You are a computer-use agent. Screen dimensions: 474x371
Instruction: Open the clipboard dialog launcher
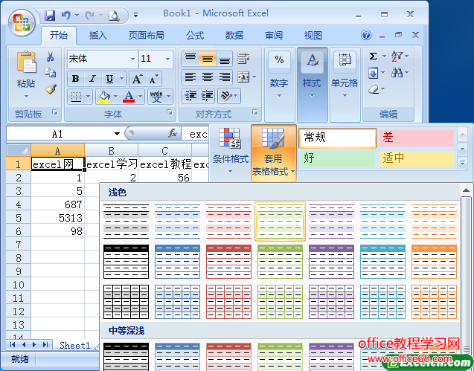(55, 112)
